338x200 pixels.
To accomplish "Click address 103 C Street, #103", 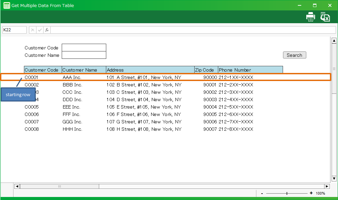I will pyautogui.click(x=144, y=92).
